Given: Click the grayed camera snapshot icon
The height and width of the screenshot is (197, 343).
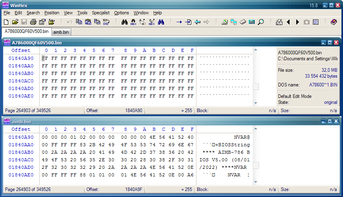Looking at the screenshot, I should coord(307,22).
